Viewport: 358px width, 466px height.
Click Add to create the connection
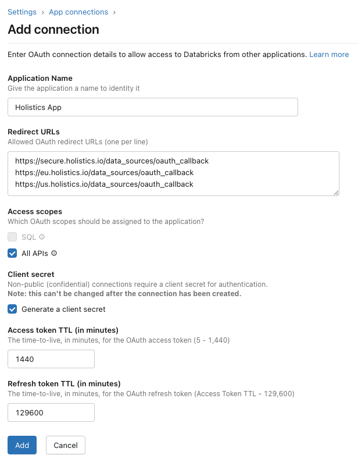tap(22, 445)
